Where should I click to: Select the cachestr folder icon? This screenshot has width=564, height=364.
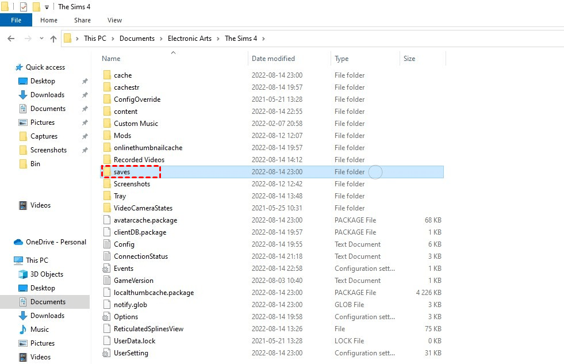click(107, 87)
